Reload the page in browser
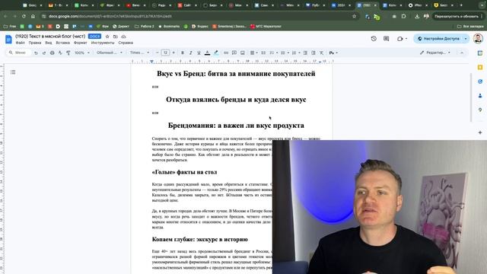 click(x=24, y=16)
